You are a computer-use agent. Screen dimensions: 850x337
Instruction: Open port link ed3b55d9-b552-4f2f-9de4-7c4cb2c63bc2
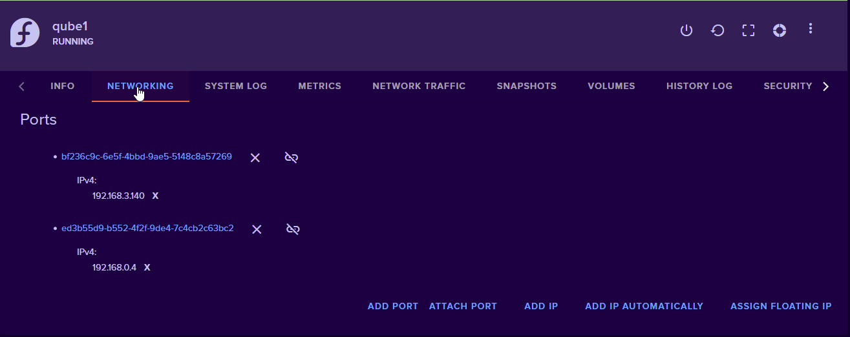pyautogui.click(x=147, y=229)
